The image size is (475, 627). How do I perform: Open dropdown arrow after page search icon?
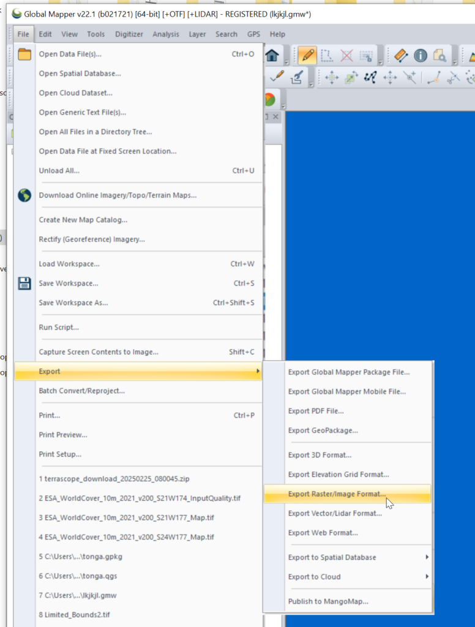click(x=455, y=62)
